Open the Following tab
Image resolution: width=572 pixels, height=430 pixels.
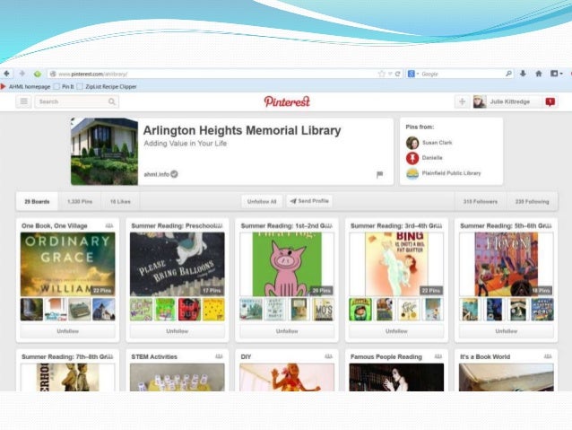point(532,201)
